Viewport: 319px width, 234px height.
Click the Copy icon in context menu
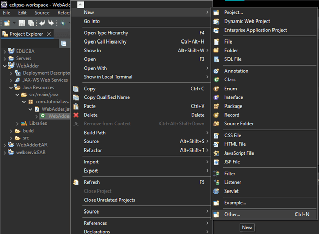[76, 89]
